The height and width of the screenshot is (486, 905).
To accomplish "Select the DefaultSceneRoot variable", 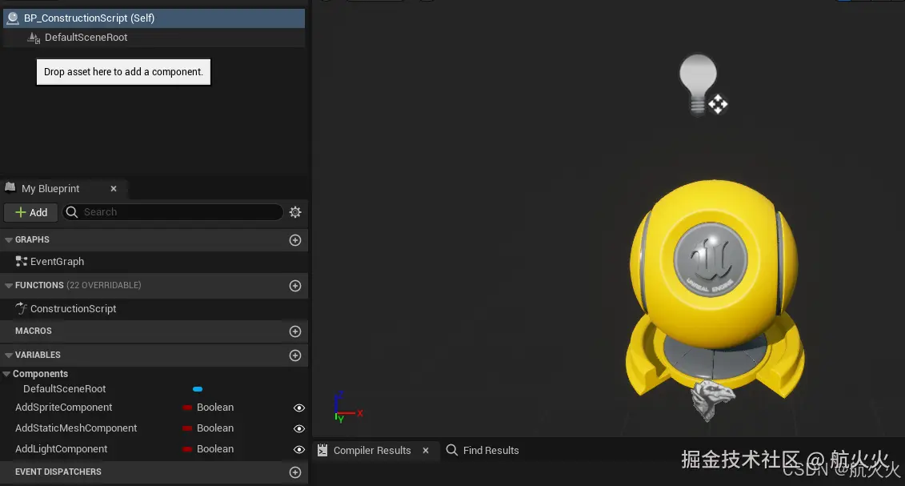I will coord(65,389).
